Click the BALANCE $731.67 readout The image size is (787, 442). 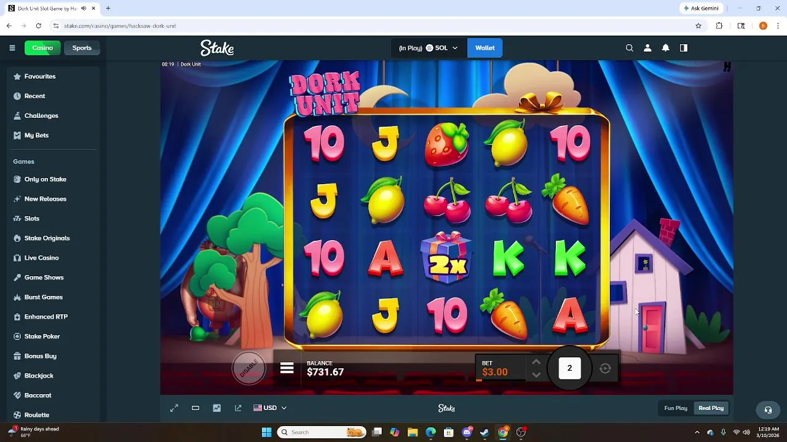pyautogui.click(x=325, y=368)
